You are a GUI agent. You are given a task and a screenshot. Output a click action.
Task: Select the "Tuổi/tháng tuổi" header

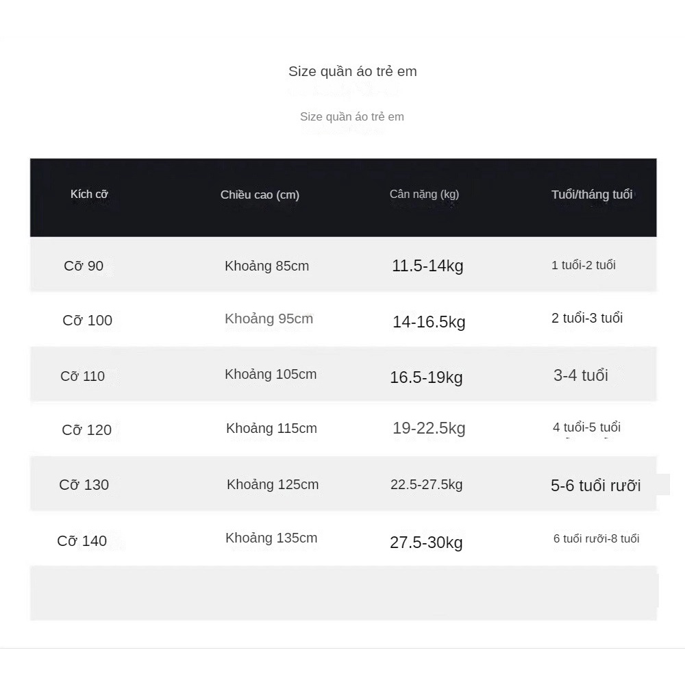coord(592,195)
